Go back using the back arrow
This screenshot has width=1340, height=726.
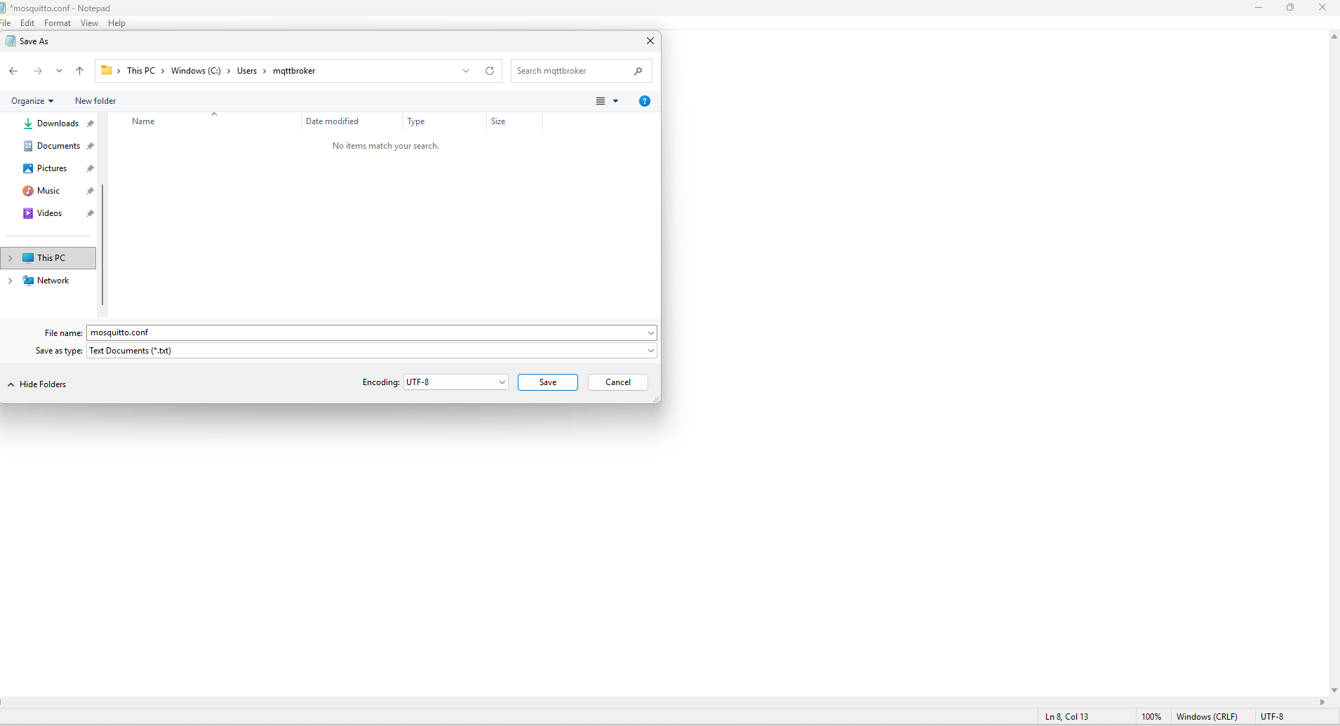13,71
